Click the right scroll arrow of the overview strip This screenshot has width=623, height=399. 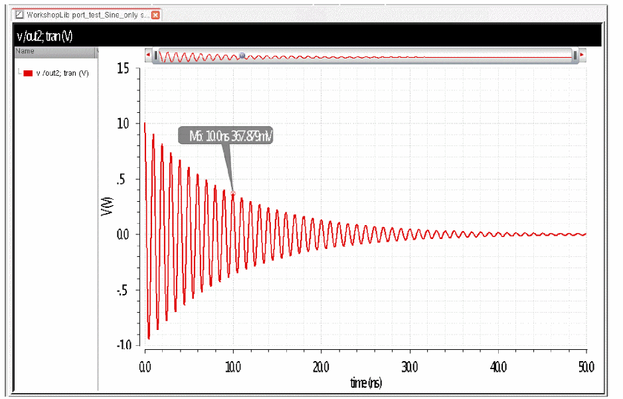(582, 55)
